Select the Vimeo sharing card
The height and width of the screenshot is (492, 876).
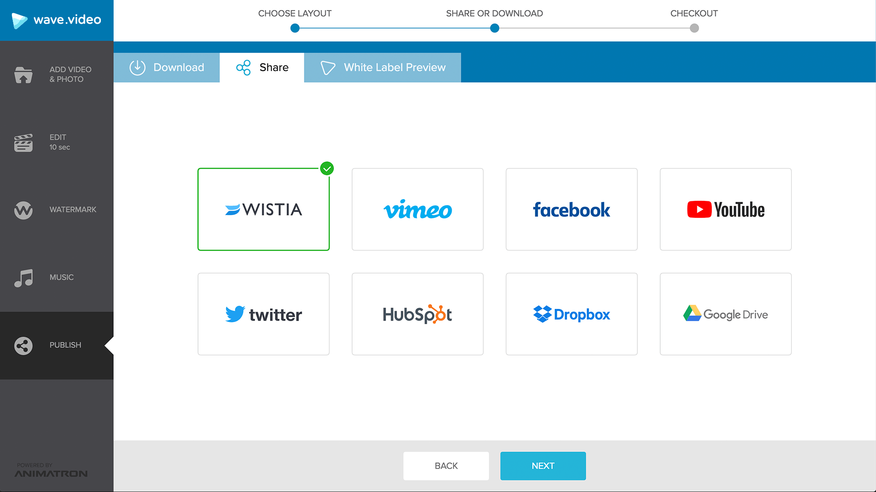pos(417,209)
